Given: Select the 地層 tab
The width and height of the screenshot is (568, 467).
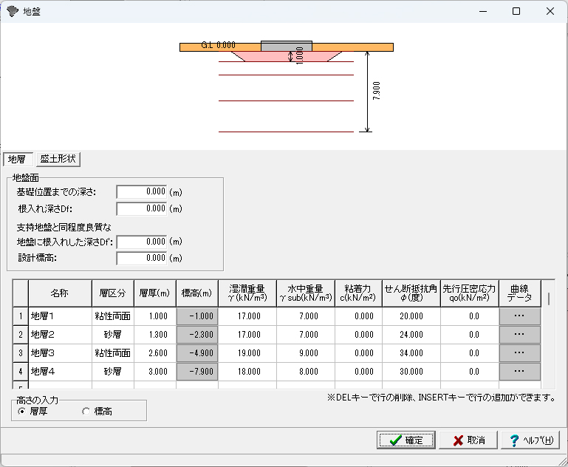Looking at the screenshot, I should pyautogui.click(x=17, y=159).
